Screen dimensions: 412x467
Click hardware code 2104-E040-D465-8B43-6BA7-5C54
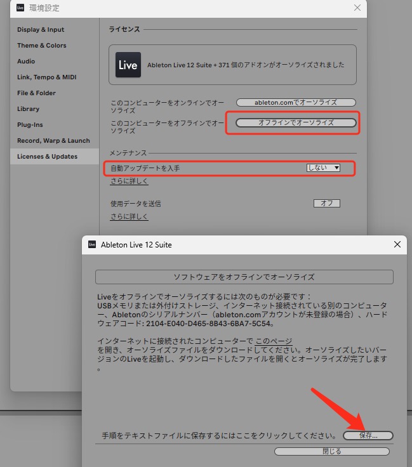click(208, 324)
